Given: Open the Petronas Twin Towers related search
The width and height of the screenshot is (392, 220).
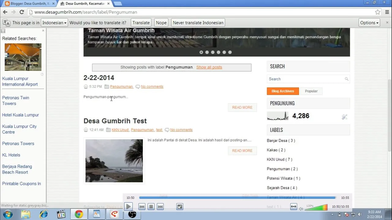Looking at the screenshot, I should click(16, 101).
